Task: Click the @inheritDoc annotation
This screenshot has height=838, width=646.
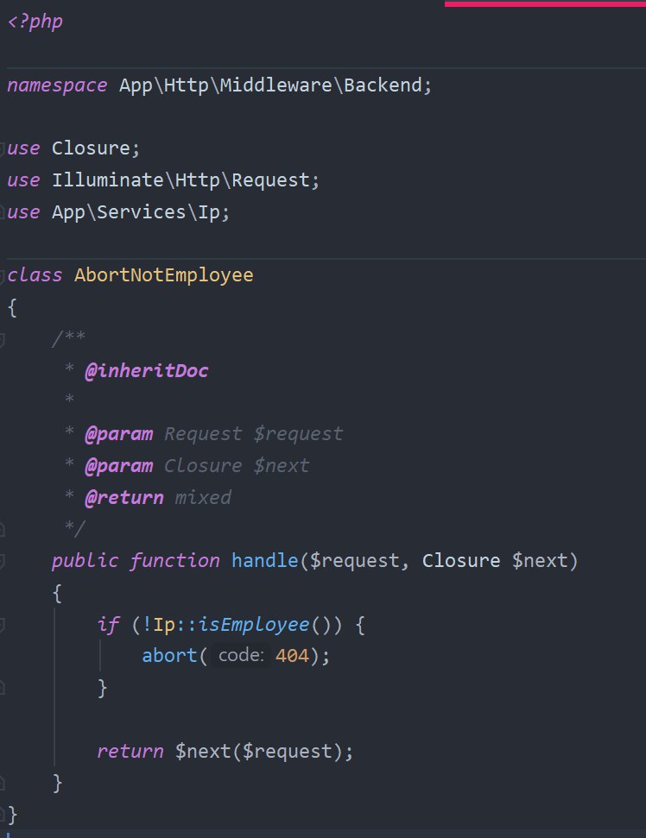Action: pyautogui.click(x=147, y=370)
